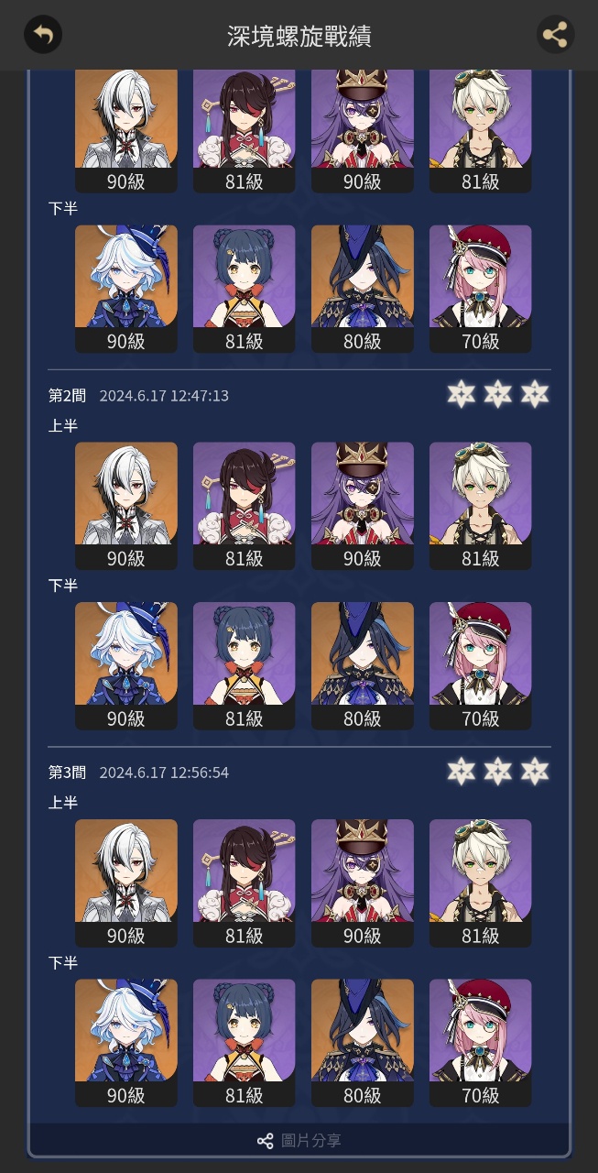
Task: Tap the pink-haired 70級 character in 第3間 下半
Action: 481,1042
